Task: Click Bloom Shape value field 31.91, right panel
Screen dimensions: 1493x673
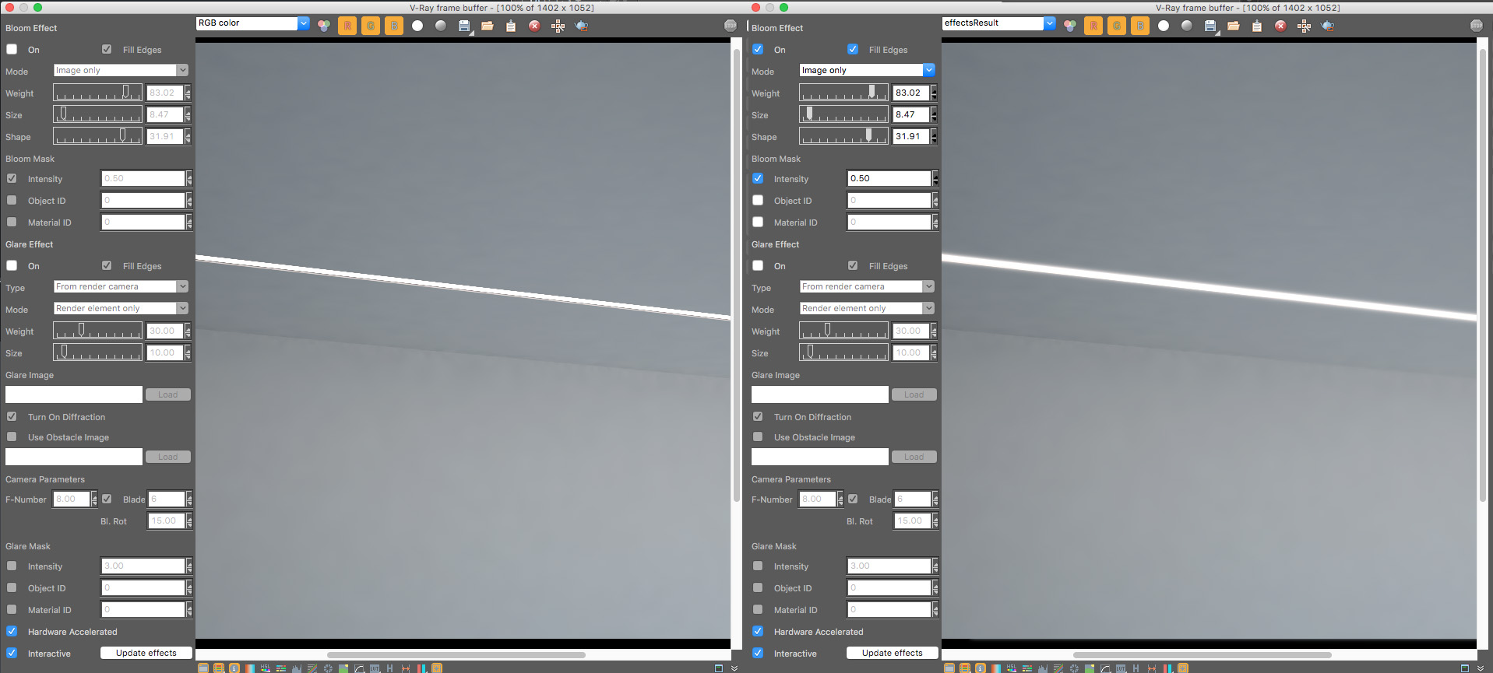Action: click(910, 136)
